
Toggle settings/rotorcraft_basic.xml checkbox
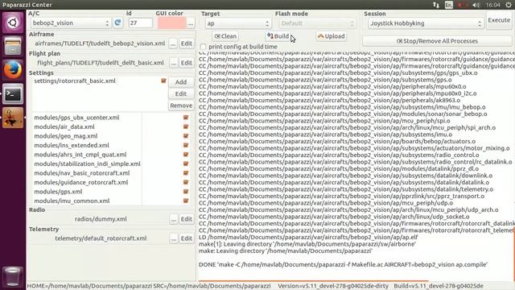click(x=163, y=81)
